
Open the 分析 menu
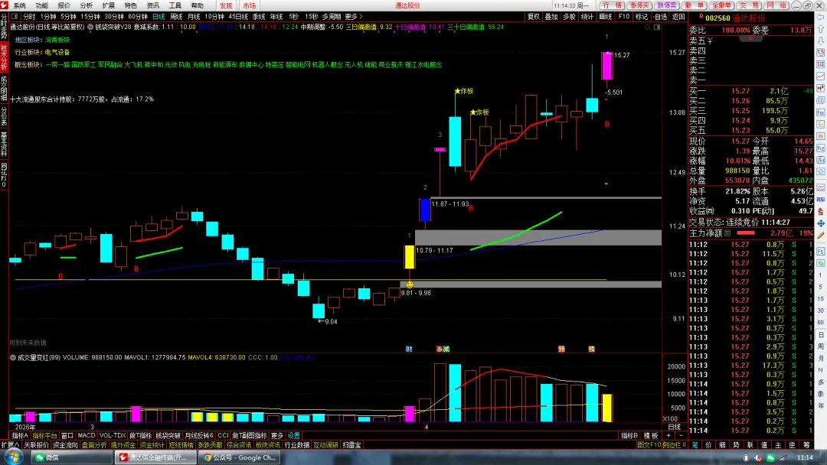(x=86, y=5)
